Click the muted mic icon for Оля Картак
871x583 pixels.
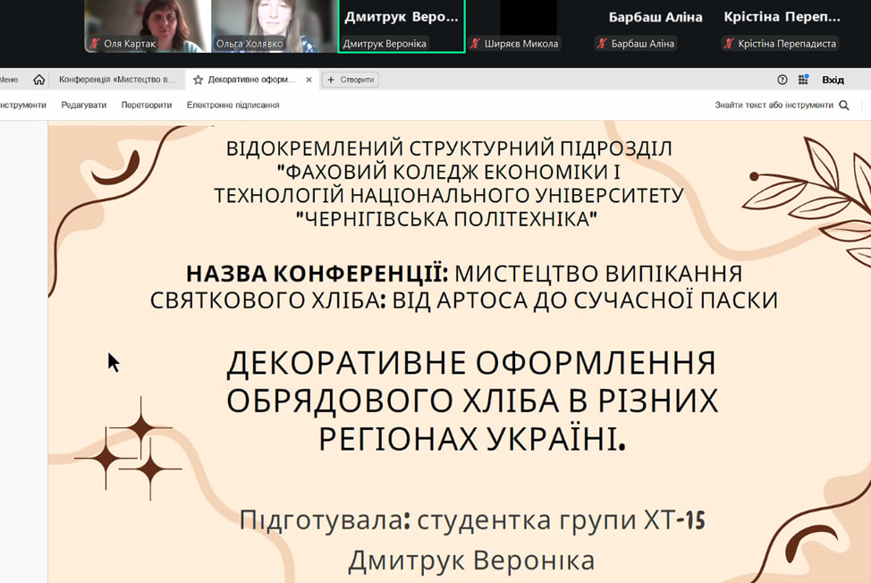coord(95,44)
